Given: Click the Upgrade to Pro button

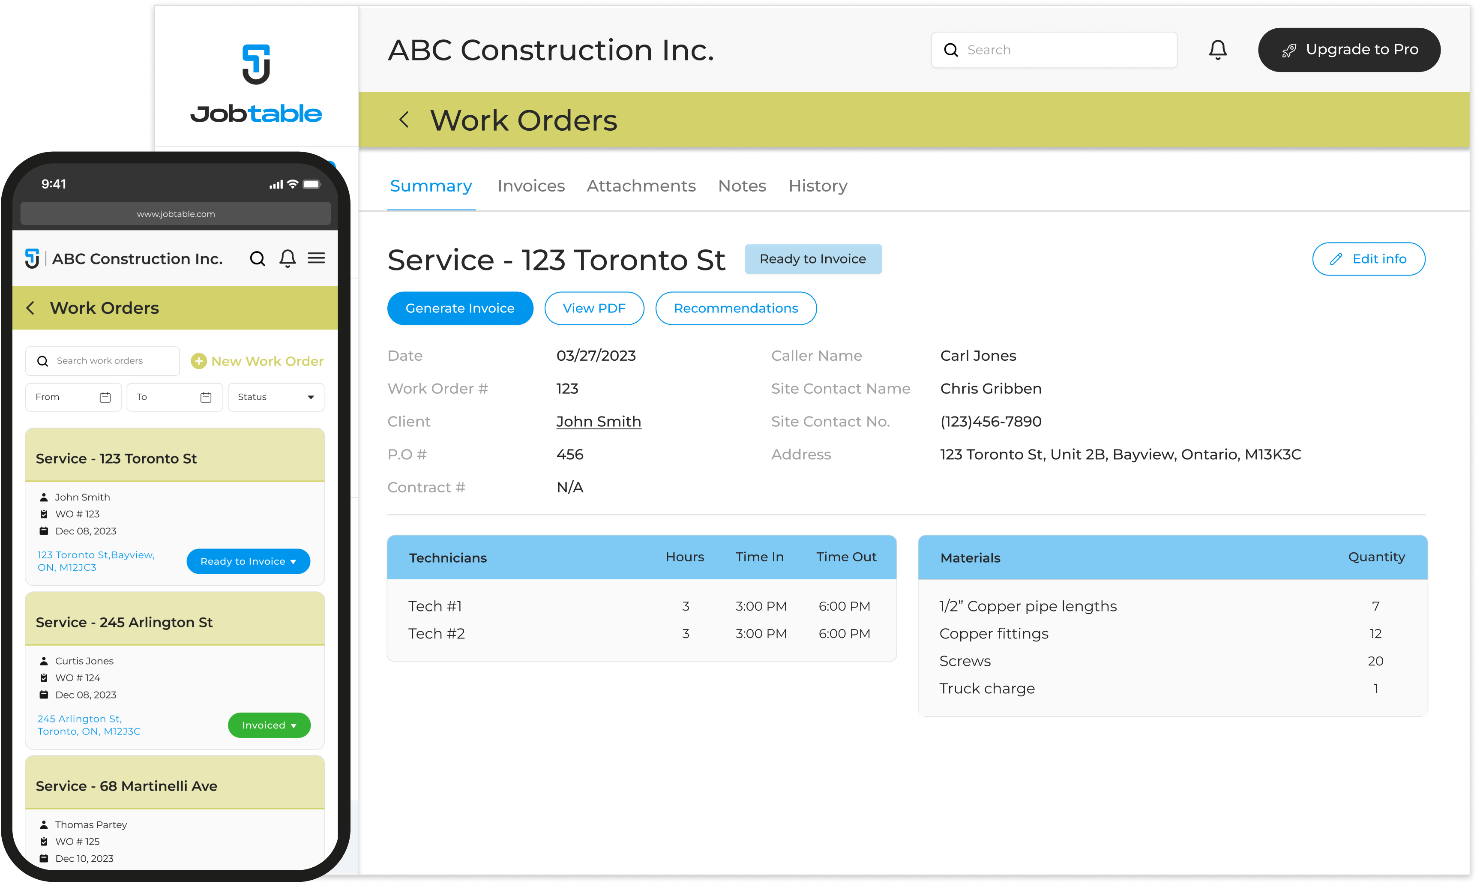Looking at the screenshot, I should tap(1349, 50).
